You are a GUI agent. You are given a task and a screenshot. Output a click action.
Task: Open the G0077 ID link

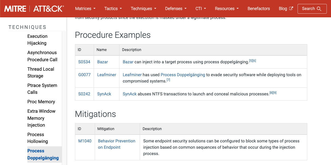pyautogui.click(x=84, y=75)
